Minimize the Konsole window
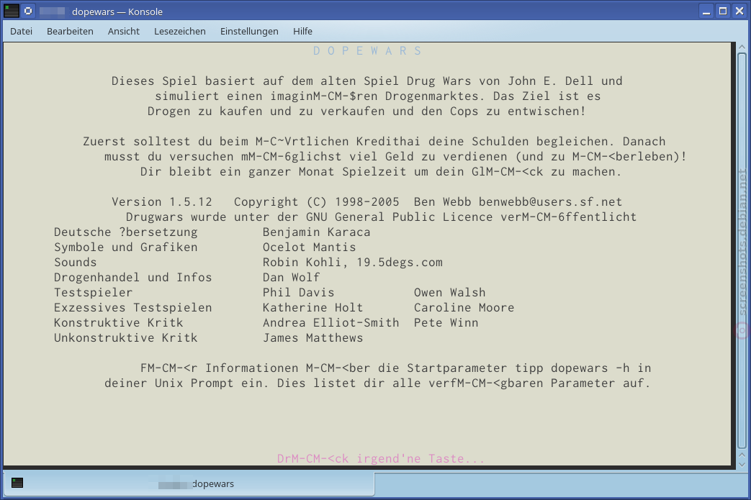Viewport: 751px width, 500px height. (706, 11)
